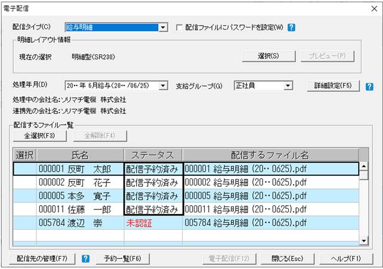Screen dimensions: 383x269
Task: Click 配信予約済み status for 000002
Action: (x=153, y=183)
